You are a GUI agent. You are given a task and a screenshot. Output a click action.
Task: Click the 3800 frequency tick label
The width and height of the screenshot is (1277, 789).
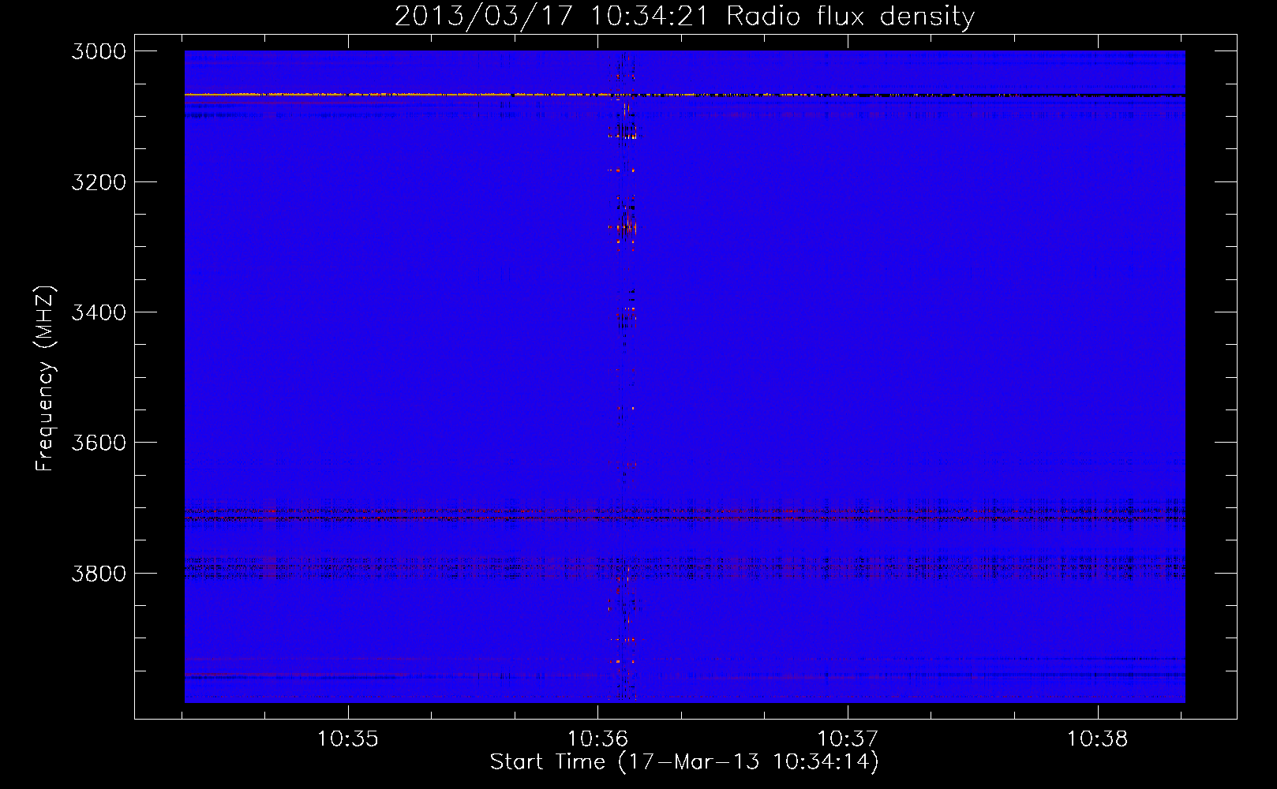[99, 574]
